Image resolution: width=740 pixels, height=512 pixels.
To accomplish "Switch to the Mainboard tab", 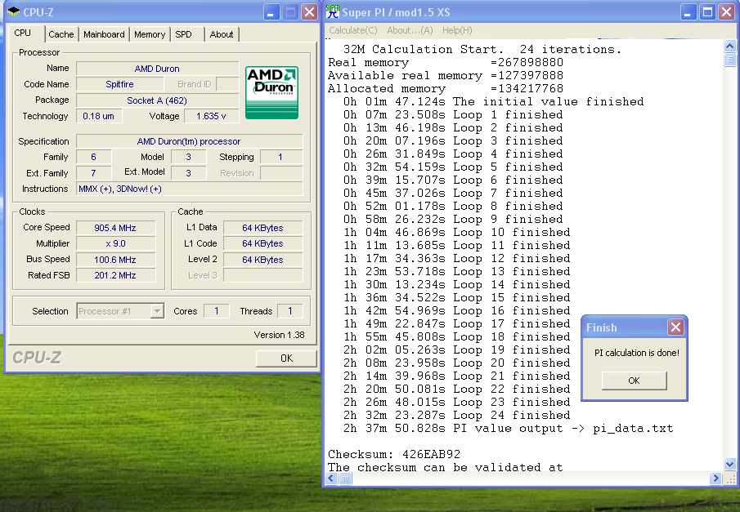I will 104,34.
